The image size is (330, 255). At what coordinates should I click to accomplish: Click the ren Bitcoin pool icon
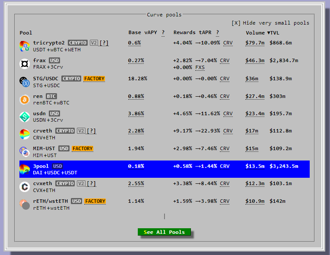click(x=25, y=100)
